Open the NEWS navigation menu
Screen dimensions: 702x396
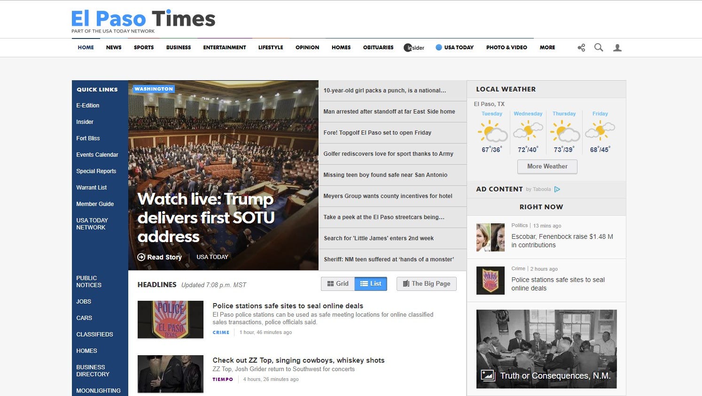point(114,47)
